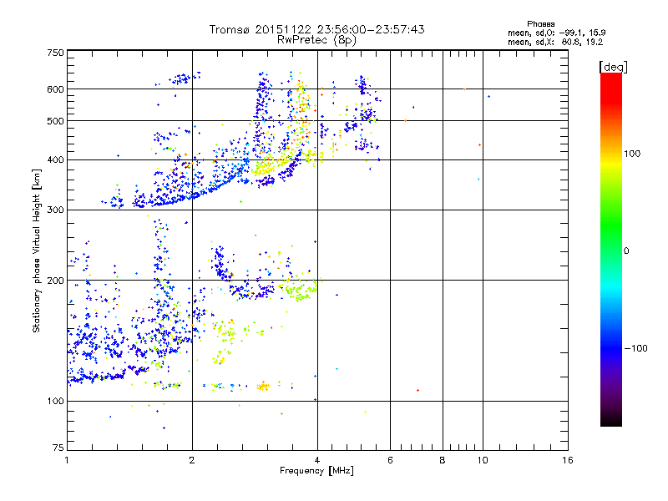Image resolution: width=668 pixels, height=501 pixels.
Task: Click the colorbar tick label '-100'
Action: [x=635, y=348]
